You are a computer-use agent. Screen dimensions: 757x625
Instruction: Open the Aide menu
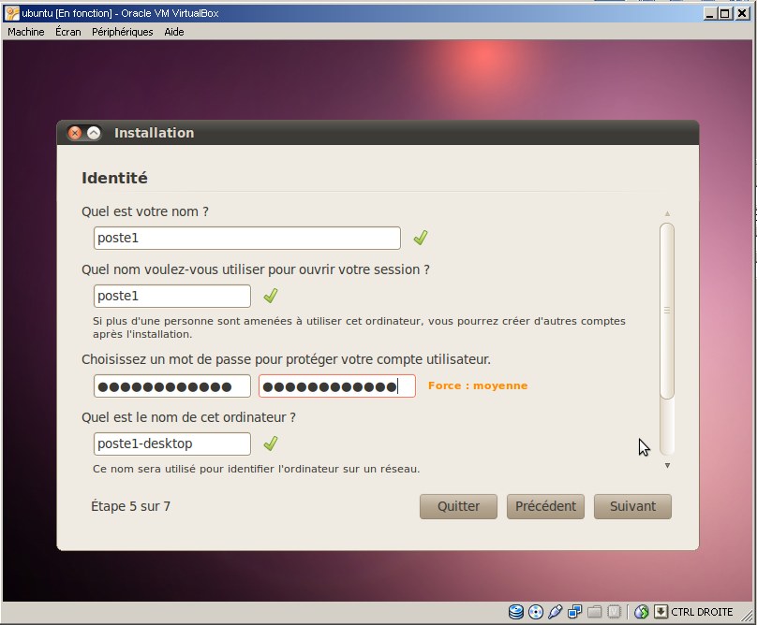click(174, 32)
